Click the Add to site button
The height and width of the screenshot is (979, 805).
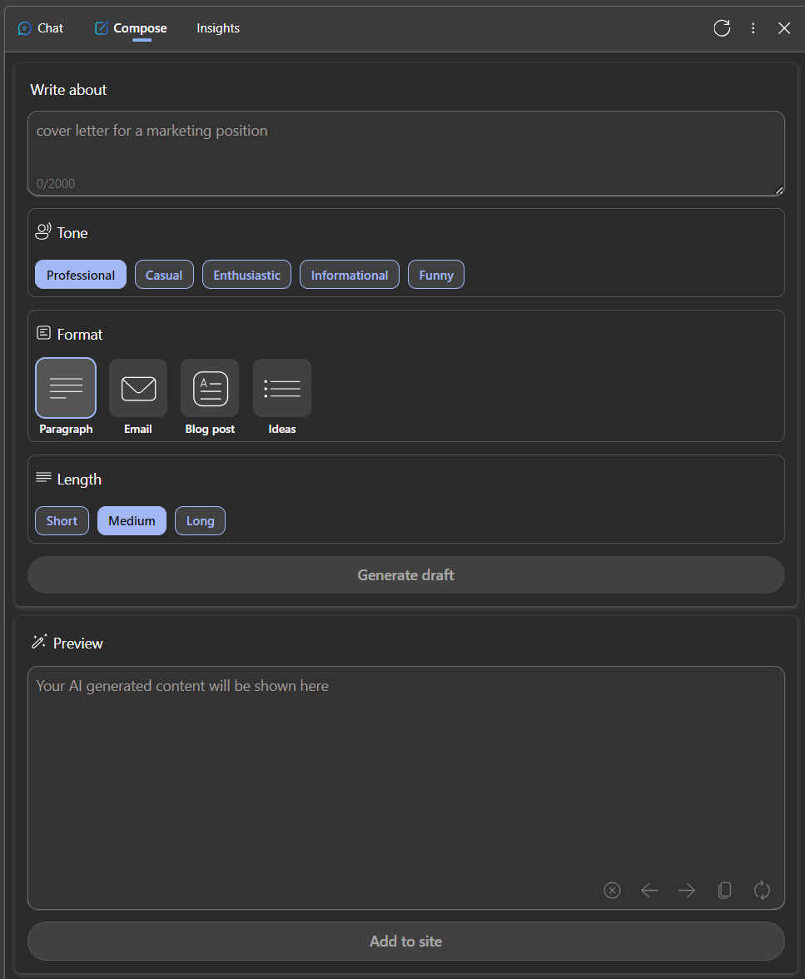406,941
